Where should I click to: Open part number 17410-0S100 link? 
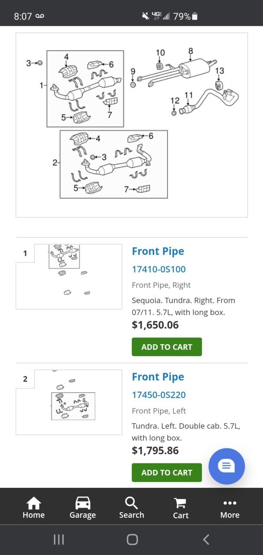[x=159, y=269]
